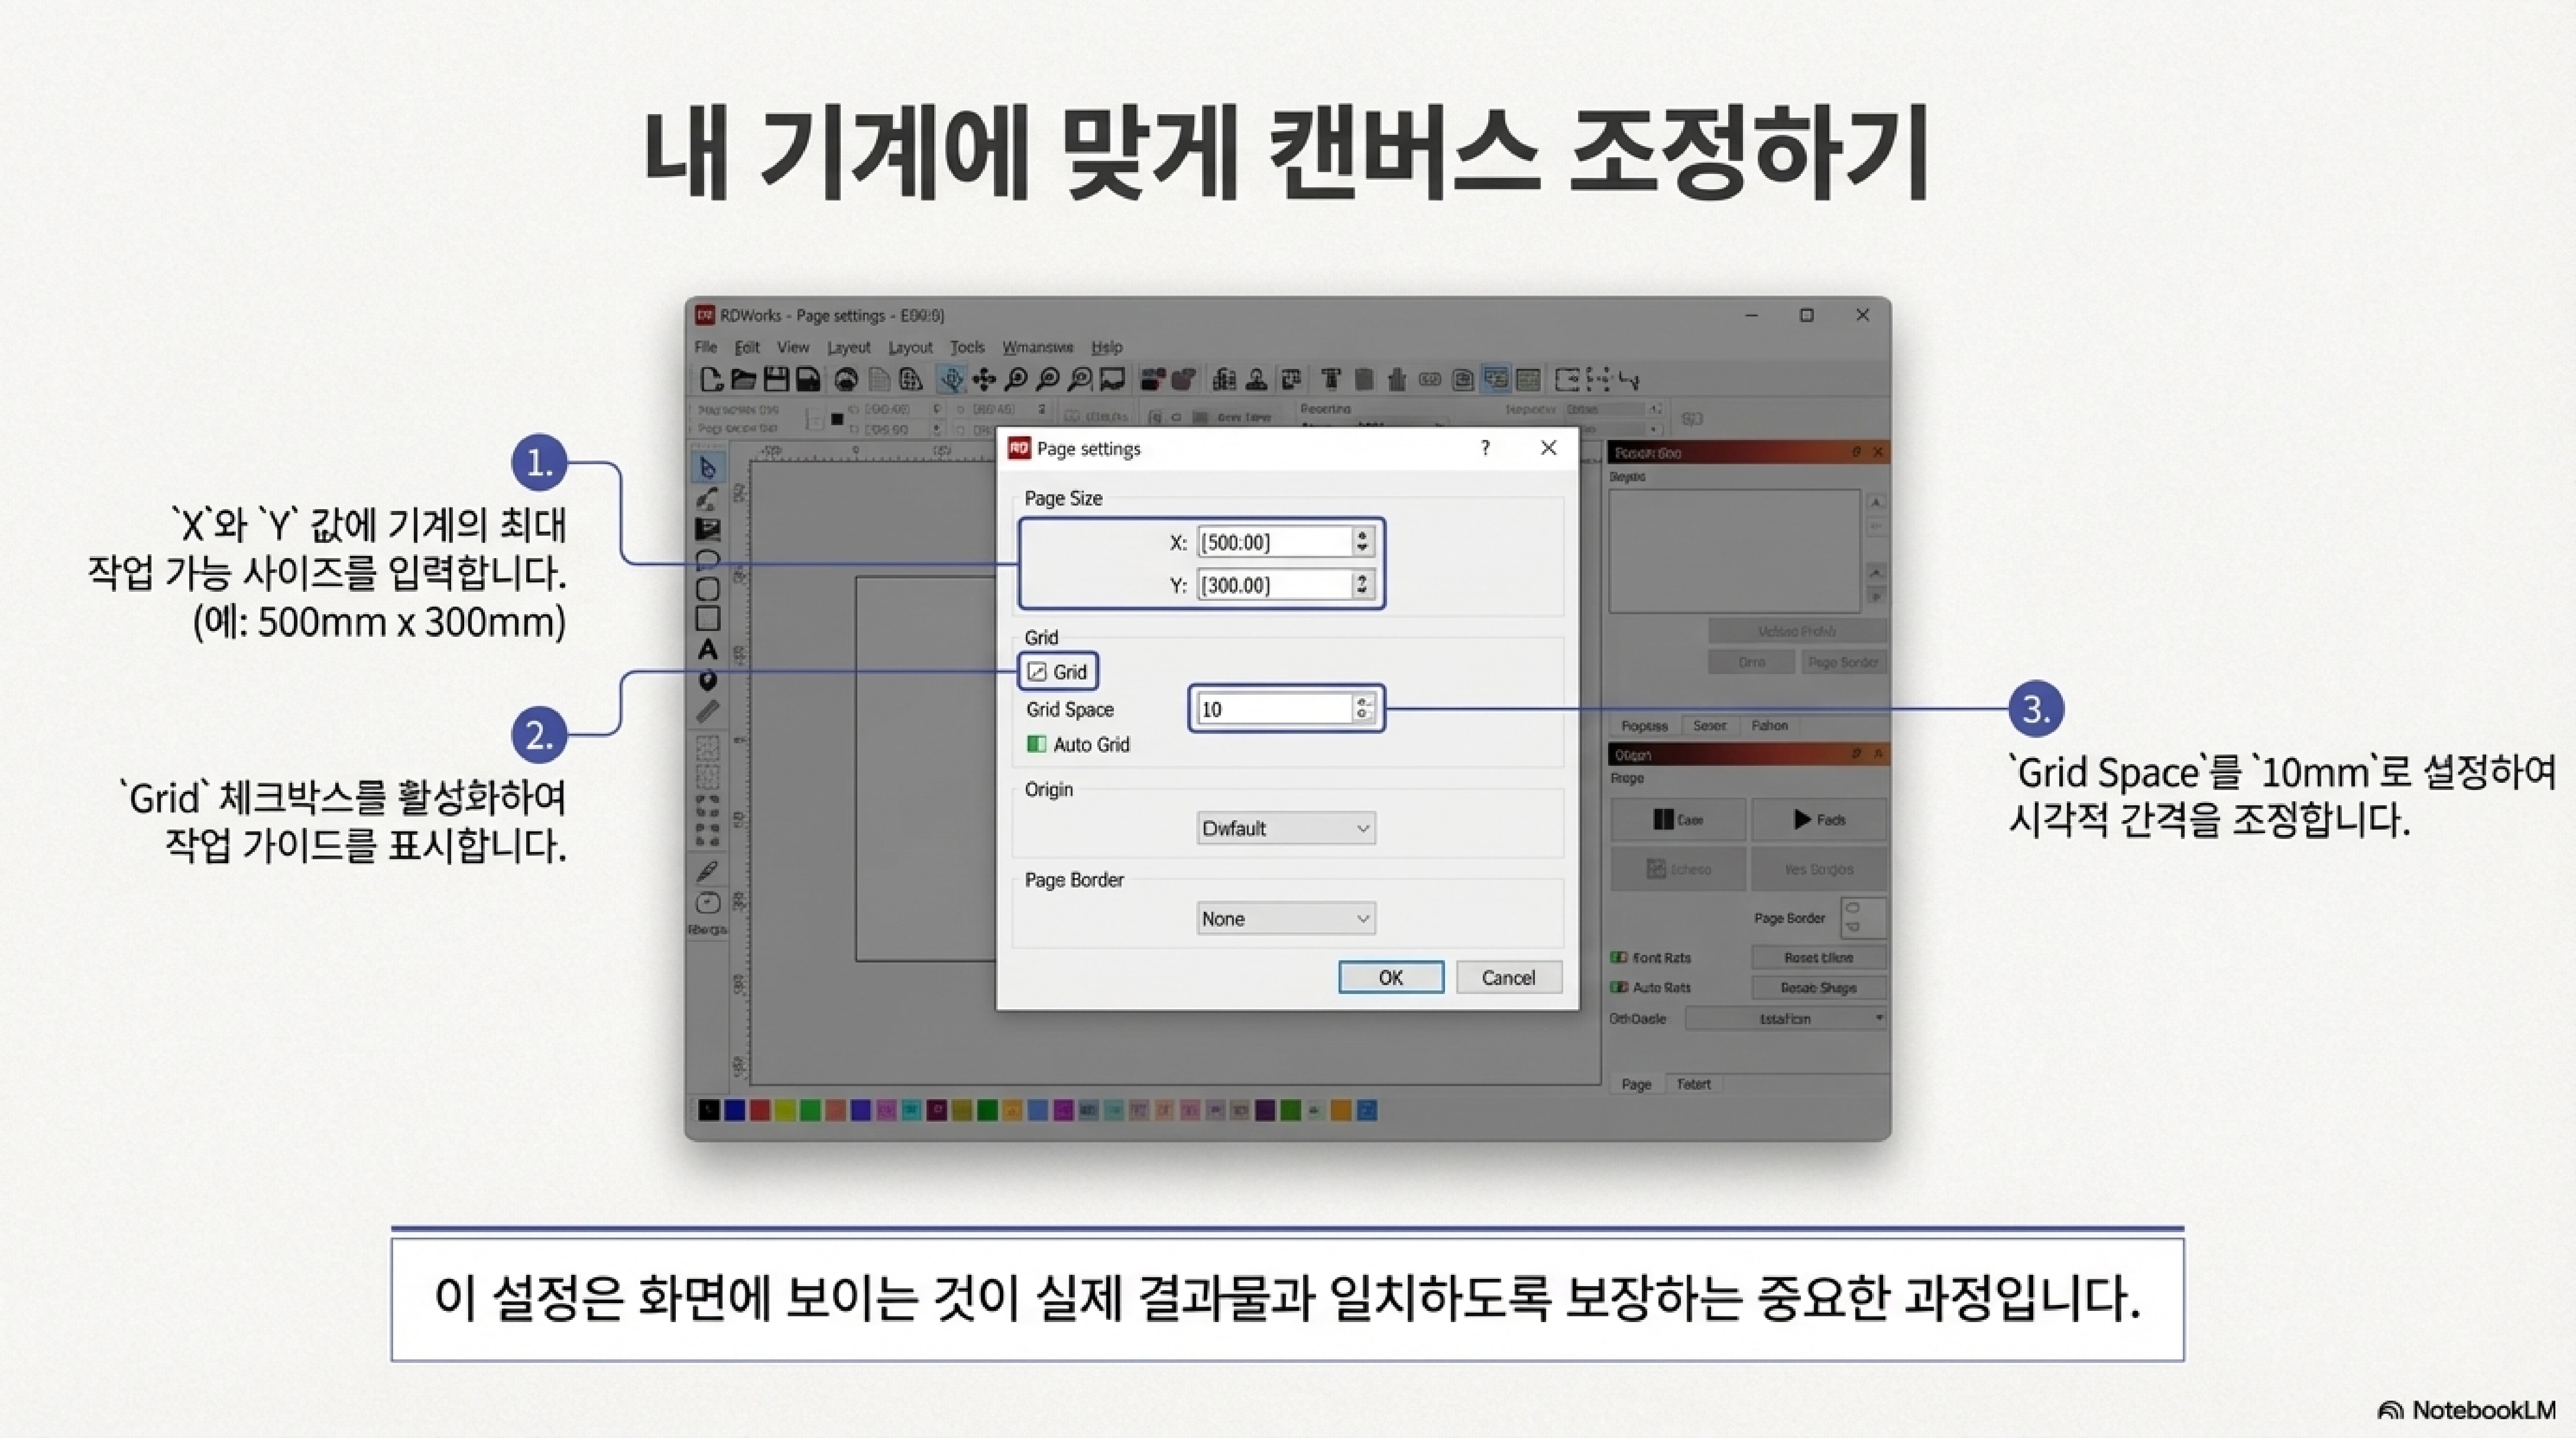The height and width of the screenshot is (1438, 2576).
Task: Click the help question mark in dialog
Action: (x=1485, y=448)
